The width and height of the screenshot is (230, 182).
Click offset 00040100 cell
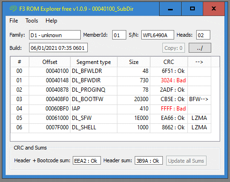point(50,71)
